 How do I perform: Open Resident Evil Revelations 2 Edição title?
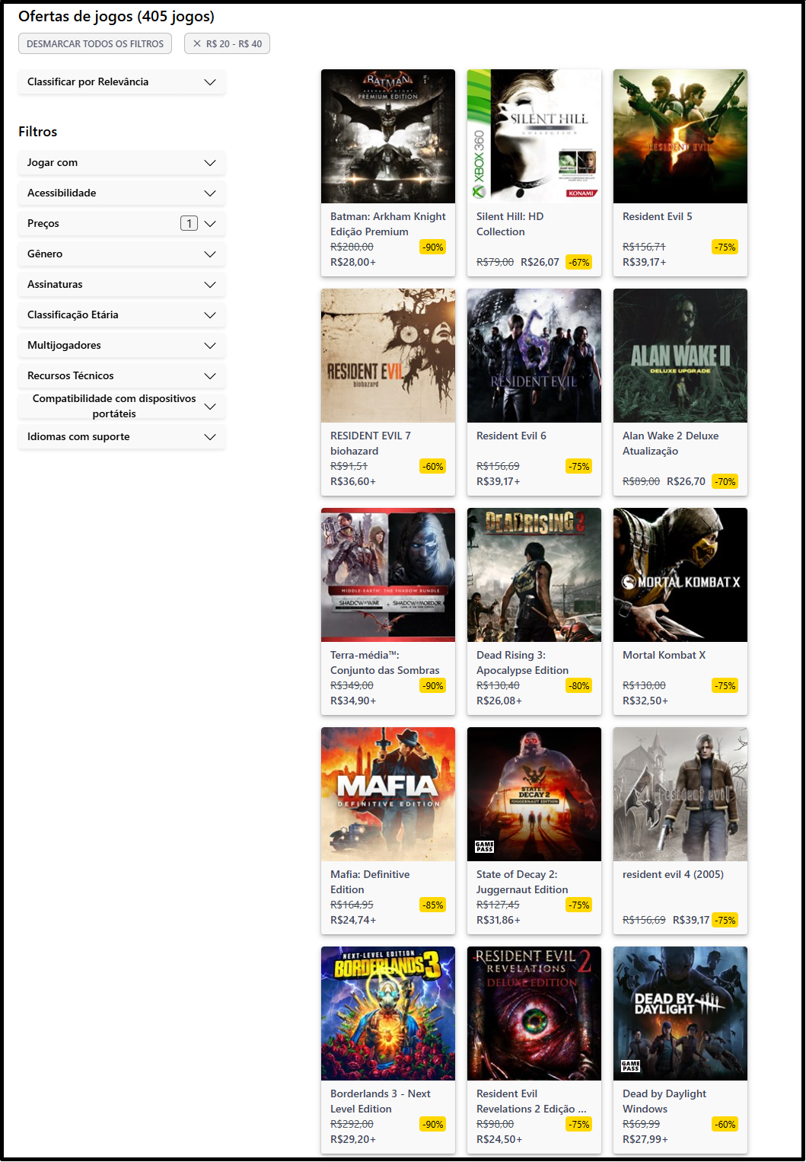[531, 1101]
